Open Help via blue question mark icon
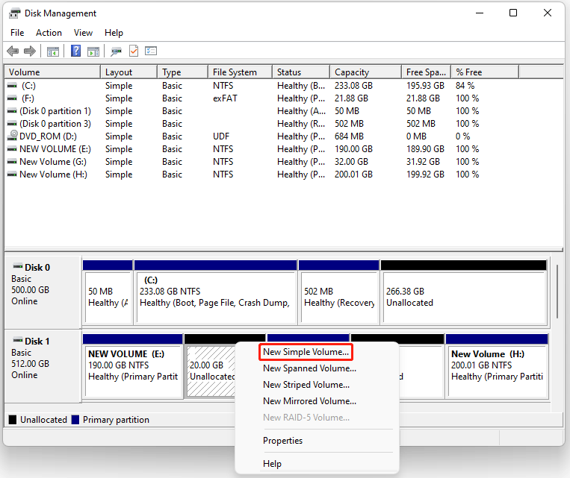The height and width of the screenshot is (478, 570). click(75, 51)
